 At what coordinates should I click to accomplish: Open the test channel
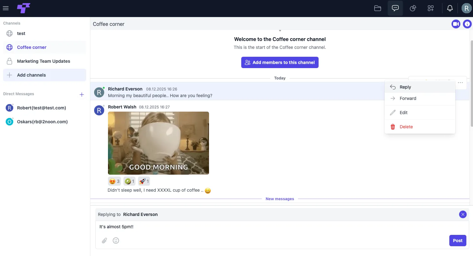[45, 33]
